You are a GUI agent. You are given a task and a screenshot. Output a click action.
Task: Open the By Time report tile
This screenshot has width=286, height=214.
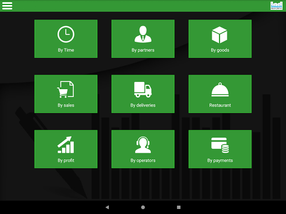66,39
